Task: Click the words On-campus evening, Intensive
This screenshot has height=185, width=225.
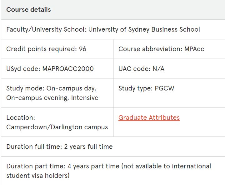Action: coord(52,98)
